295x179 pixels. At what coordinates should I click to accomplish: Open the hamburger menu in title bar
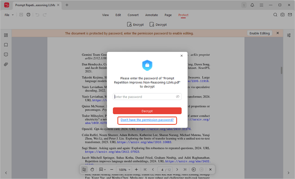(261, 5)
